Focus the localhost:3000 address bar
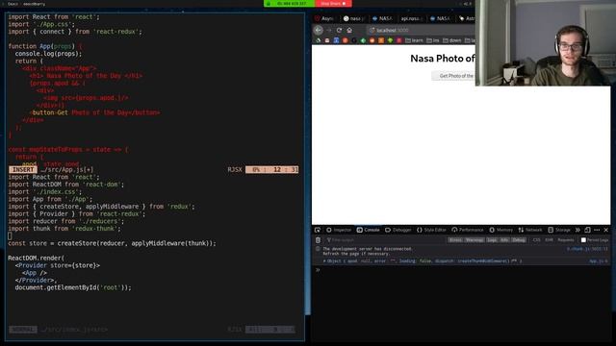 coord(421,30)
